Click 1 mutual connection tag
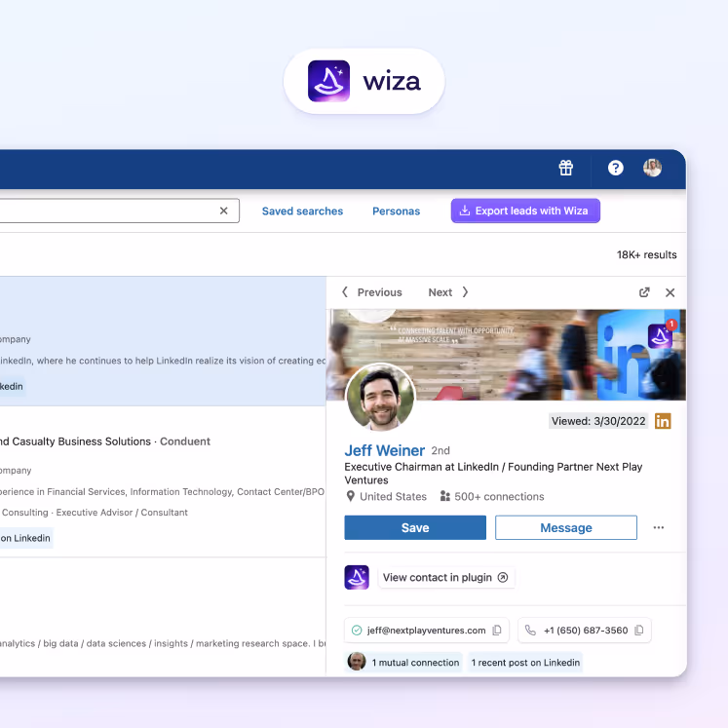Viewport: 728px width, 728px height. tap(403, 662)
